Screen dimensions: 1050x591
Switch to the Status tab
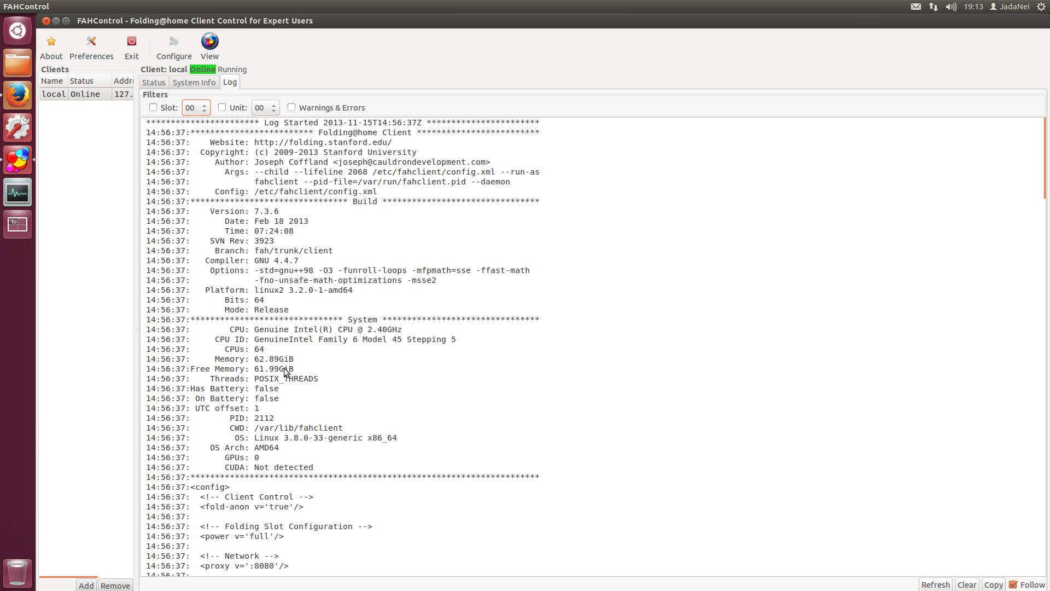(154, 83)
